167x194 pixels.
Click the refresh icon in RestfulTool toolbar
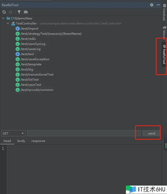coord(4,12)
